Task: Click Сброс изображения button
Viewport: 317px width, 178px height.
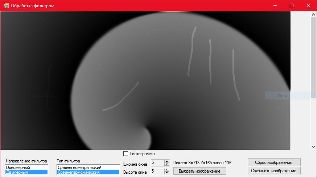Action: [274, 162]
